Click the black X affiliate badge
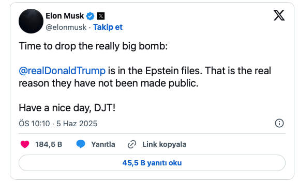The width and height of the screenshot is (298, 186). (x=101, y=16)
